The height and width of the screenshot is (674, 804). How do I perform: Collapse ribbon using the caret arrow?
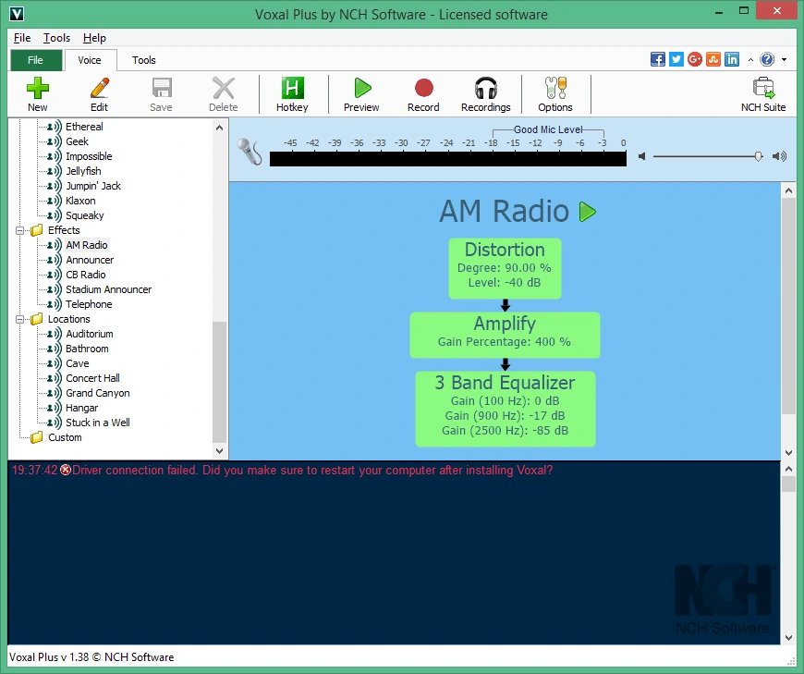click(750, 60)
